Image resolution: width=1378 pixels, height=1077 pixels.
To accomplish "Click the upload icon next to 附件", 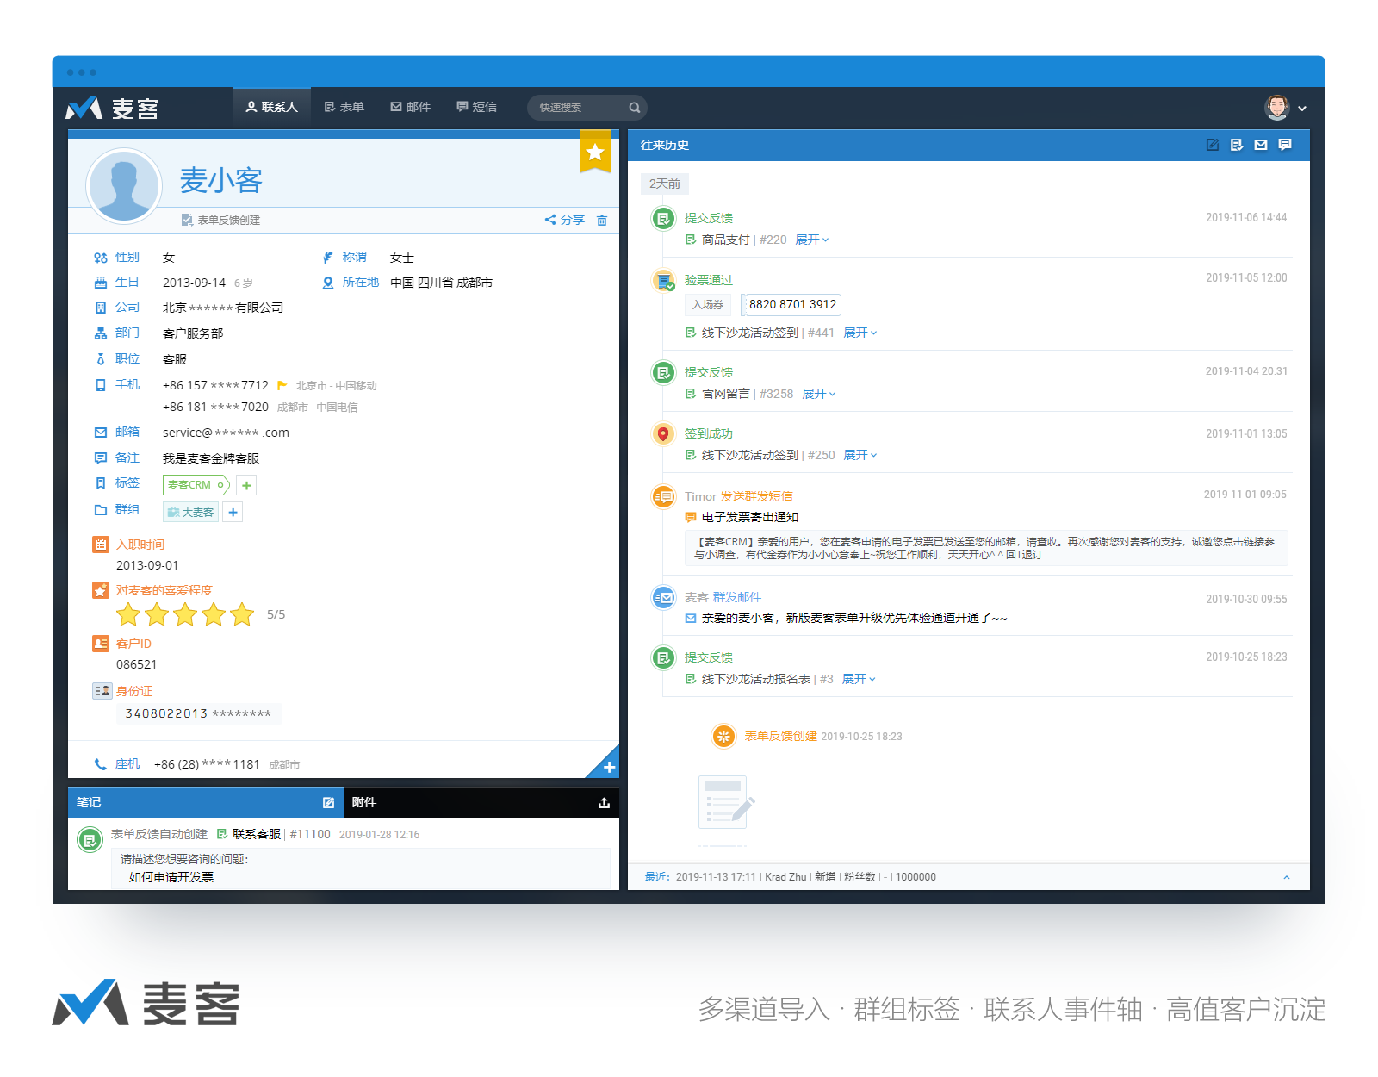I will (603, 802).
